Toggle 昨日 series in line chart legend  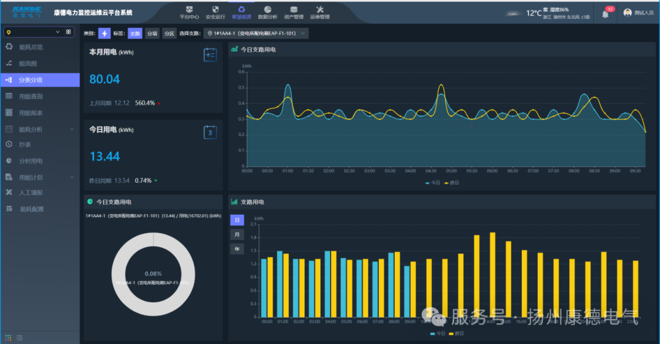click(451, 182)
